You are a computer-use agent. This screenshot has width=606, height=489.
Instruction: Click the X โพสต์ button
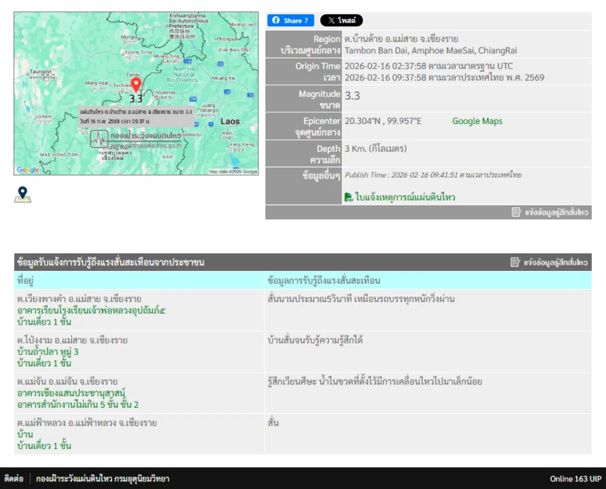(342, 20)
